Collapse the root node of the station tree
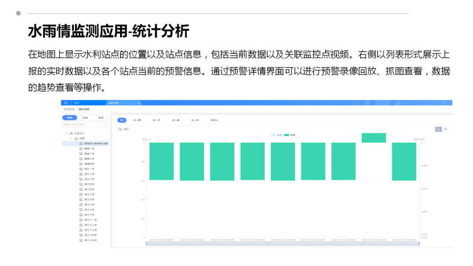The width and height of the screenshot is (473, 266). pos(66,134)
